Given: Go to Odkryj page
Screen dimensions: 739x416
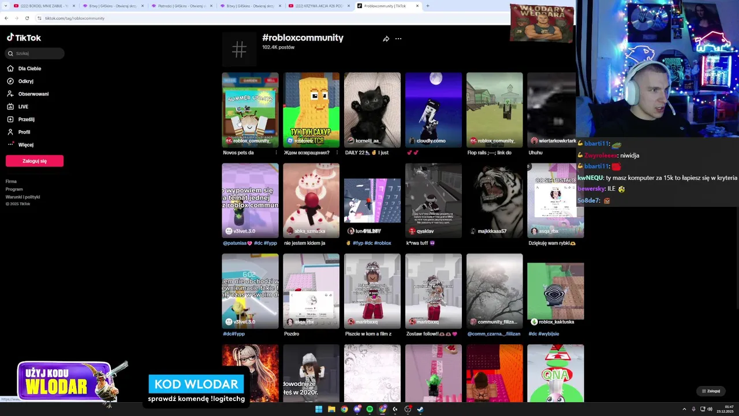Looking at the screenshot, I should [x=20, y=81].
